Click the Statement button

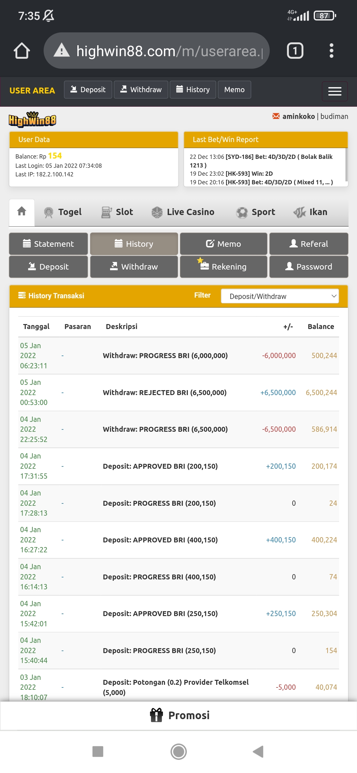click(49, 244)
